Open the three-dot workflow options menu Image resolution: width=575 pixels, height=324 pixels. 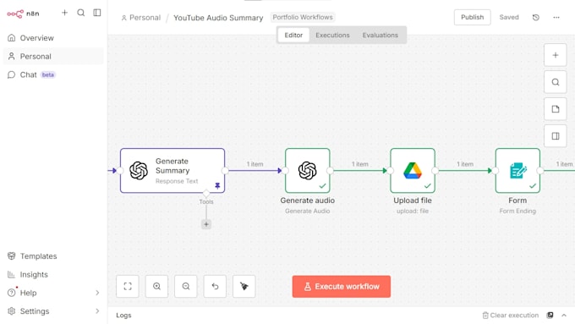[556, 17]
